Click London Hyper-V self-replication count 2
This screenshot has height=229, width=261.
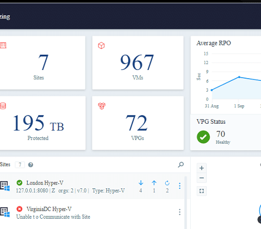coord(167,190)
